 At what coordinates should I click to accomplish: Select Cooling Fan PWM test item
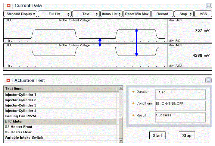tap(60, 116)
